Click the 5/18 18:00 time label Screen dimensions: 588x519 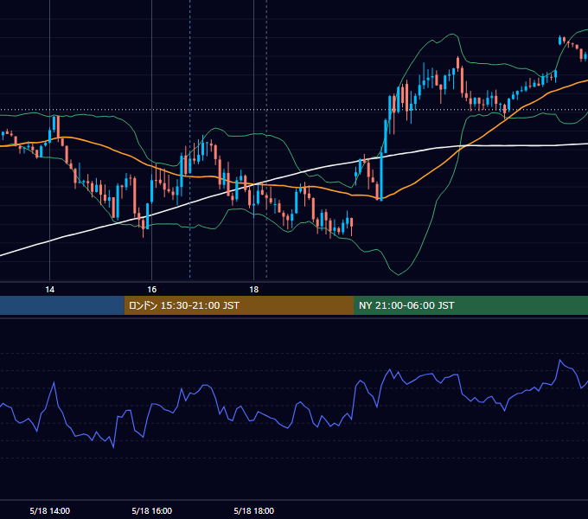254,510
